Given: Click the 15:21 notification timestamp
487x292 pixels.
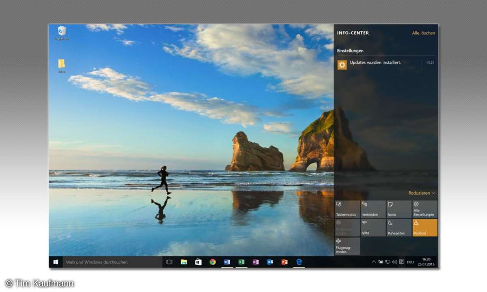Looking at the screenshot, I should (430, 63).
